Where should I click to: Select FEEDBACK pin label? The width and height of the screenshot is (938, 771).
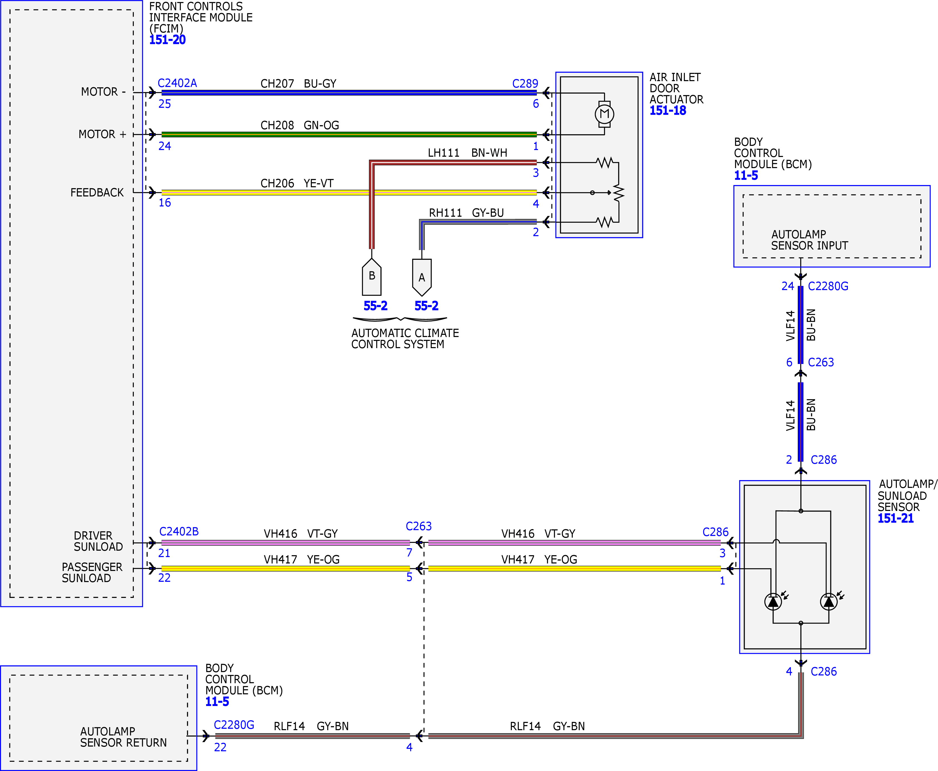(97, 193)
